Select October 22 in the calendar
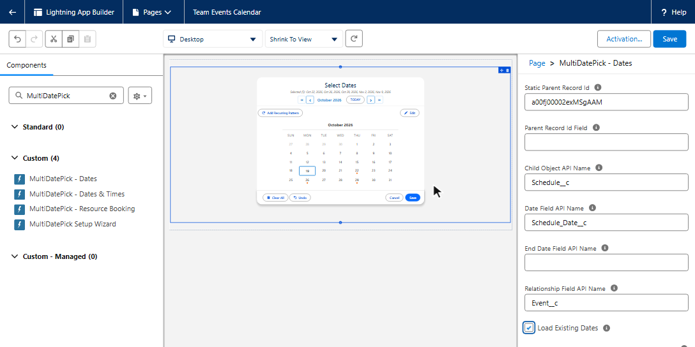Viewport: 695px width, 347px height. [x=357, y=171]
